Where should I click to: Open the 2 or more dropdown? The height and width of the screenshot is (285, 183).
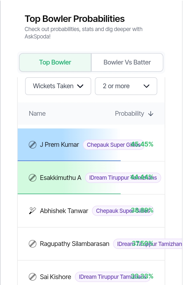[126, 86]
